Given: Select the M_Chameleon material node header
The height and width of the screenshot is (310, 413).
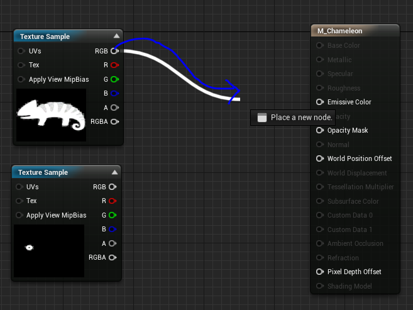Looking at the screenshot, I should coord(355,31).
